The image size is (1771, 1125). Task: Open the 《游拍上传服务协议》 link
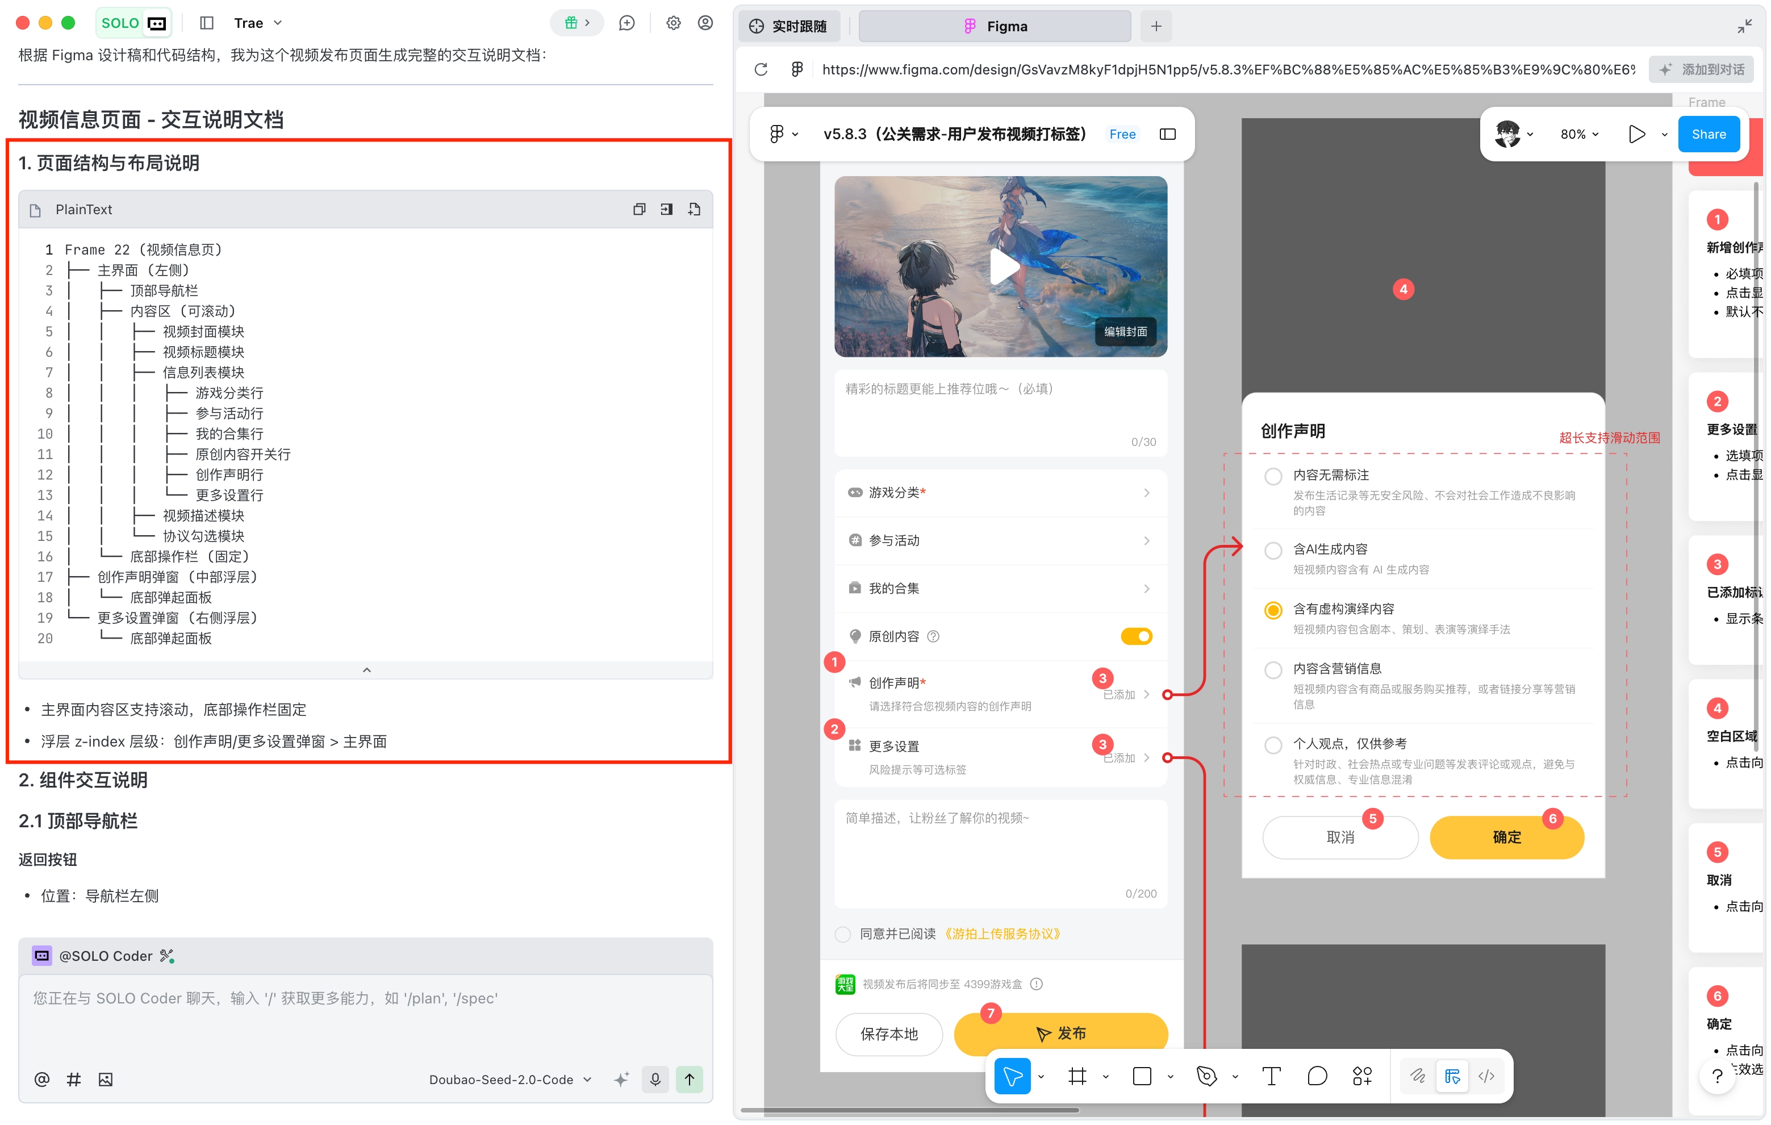1003,935
